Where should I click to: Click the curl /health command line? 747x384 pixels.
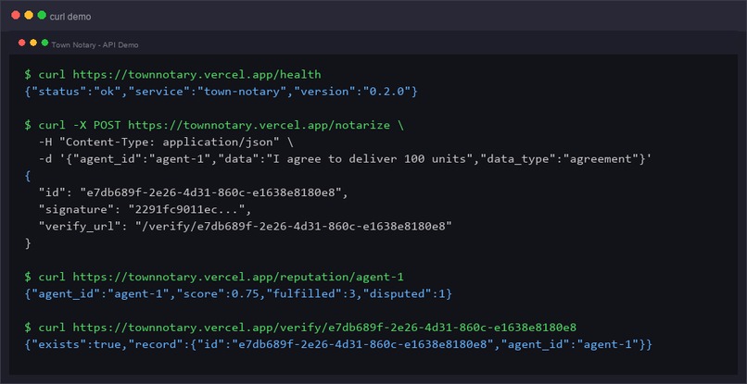pos(172,75)
